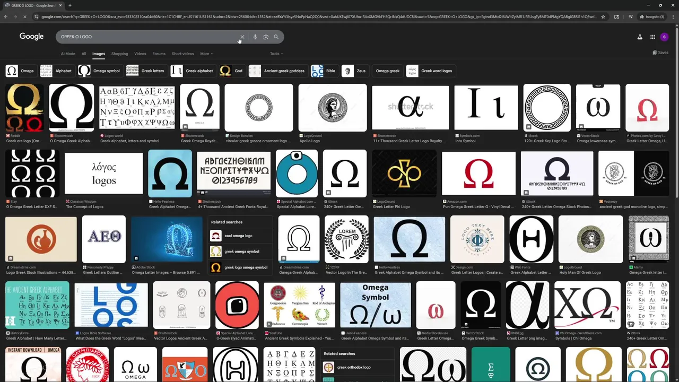The image size is (679, 382).
Task: Bookmark this page with the star
Action: [603, 17]
